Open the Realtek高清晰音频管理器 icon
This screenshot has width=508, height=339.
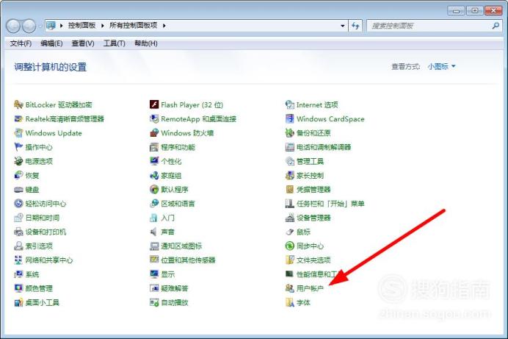(19, 118)
